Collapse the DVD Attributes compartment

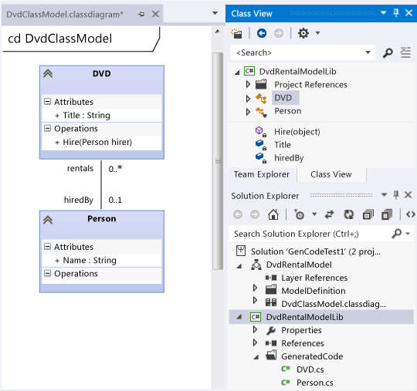pyautogui.click(x=47, y=102)
